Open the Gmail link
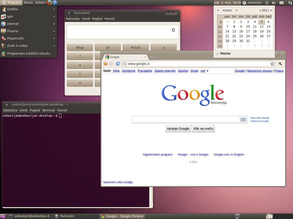Screen dimensions: 293x219 pyautogui.click(x=194, y=71)
